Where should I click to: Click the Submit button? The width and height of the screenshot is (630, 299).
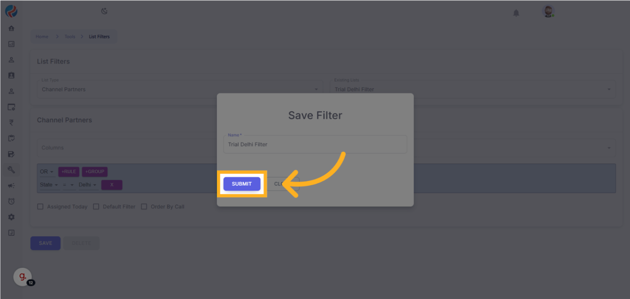click(242, 184)
